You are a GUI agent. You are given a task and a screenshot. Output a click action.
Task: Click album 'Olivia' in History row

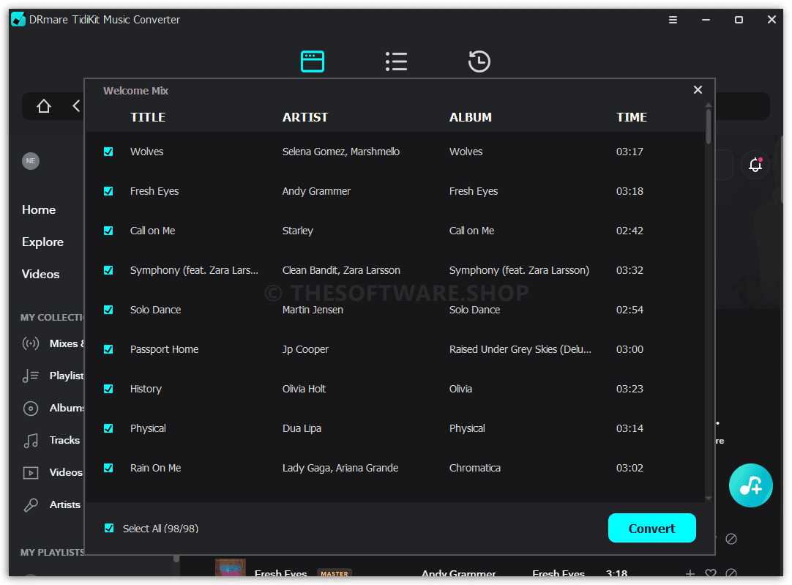pyautogui.click(x=460, y=389)
